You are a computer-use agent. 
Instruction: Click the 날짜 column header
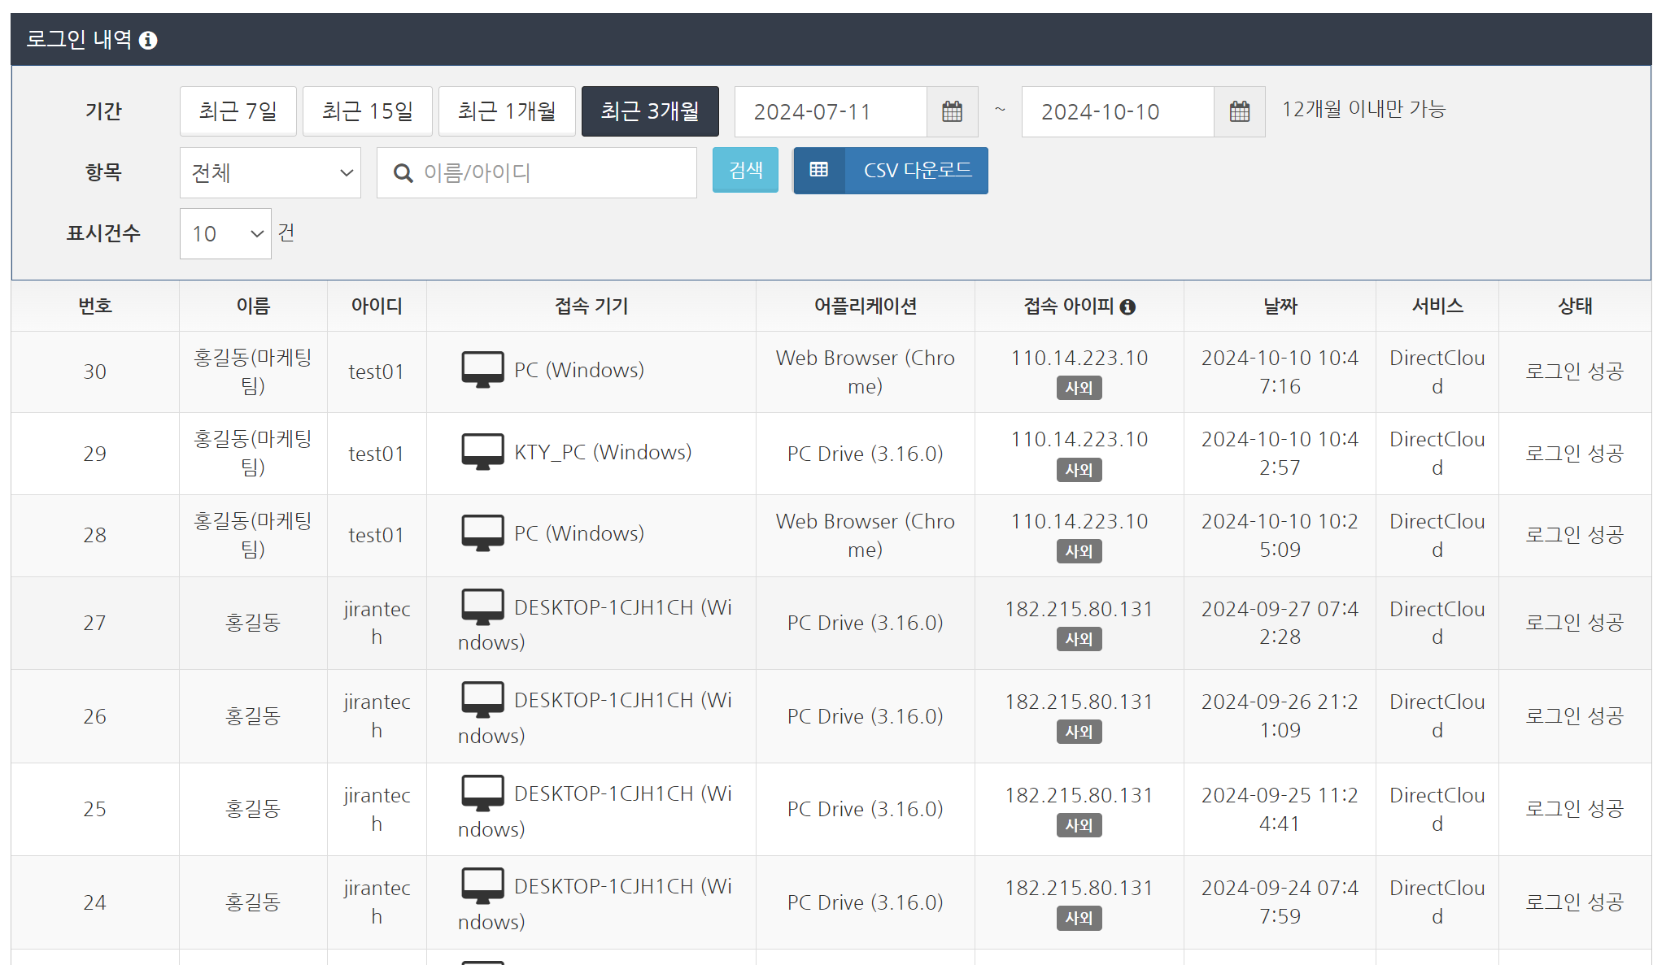tap(1279, 306)
